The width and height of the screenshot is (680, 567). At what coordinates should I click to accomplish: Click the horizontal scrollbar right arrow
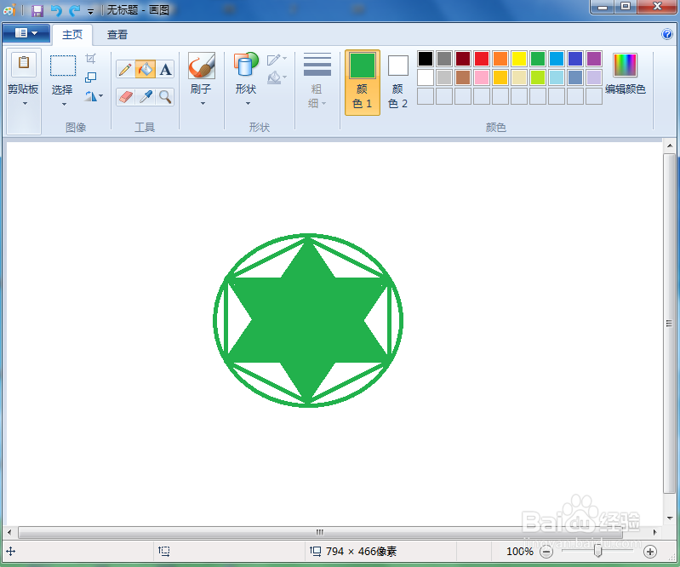coord(654,532)
